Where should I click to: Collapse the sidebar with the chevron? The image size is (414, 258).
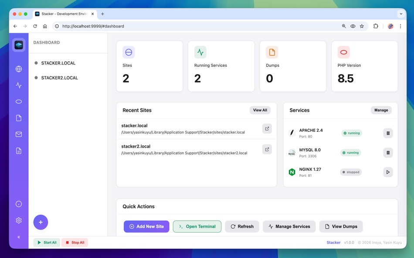(x=18, y=237)
